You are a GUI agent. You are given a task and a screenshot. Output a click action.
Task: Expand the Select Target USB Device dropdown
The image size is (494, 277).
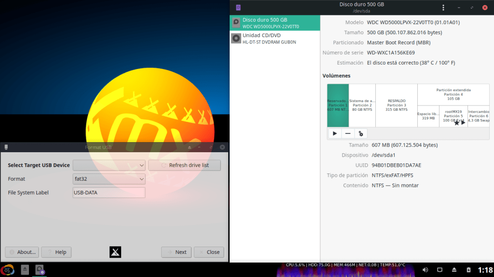pyautogui.click(x=109, y=165)
